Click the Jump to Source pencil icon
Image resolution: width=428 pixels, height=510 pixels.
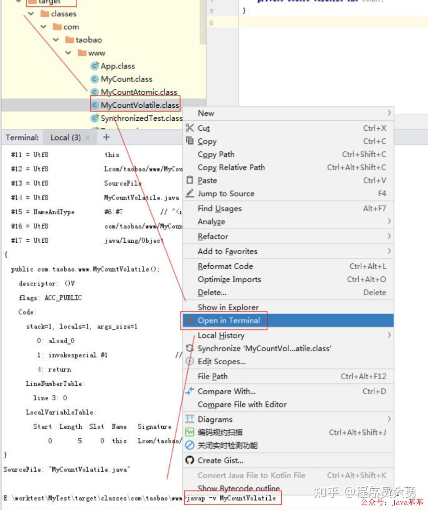pos(189,194)
